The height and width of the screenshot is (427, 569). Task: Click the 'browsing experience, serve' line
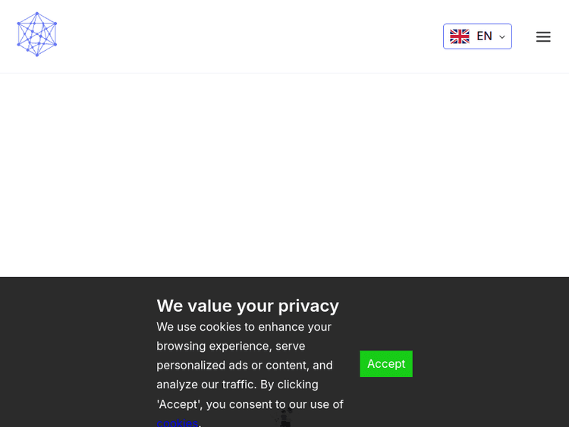click(x=231, y=346)
